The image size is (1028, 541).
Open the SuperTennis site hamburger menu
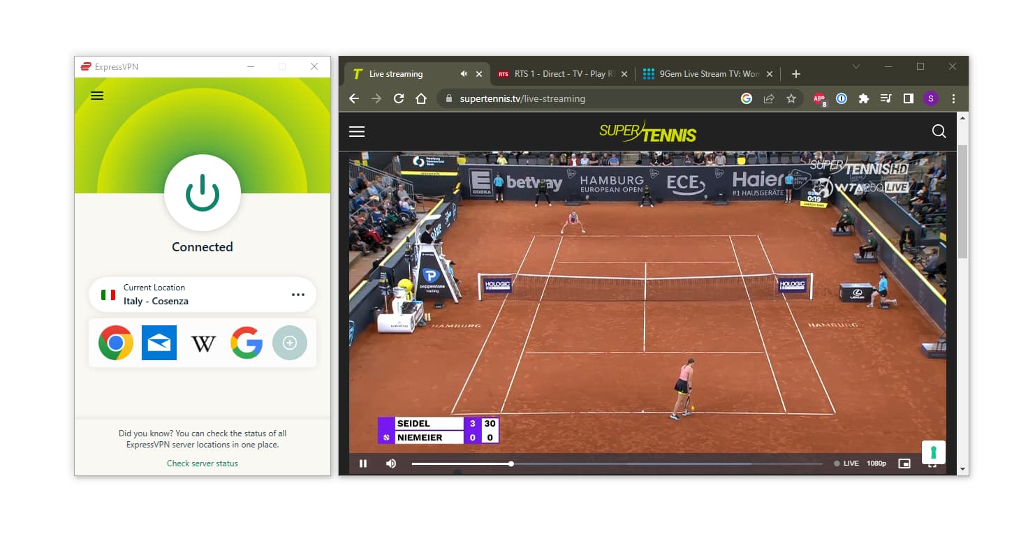357,131
